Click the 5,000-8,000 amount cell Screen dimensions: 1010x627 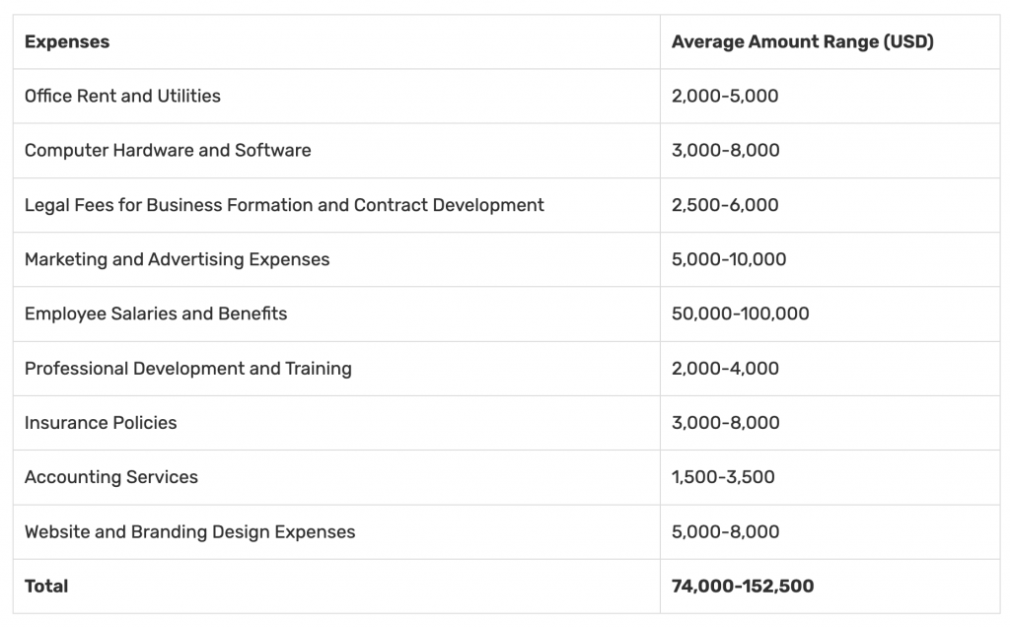725,532
